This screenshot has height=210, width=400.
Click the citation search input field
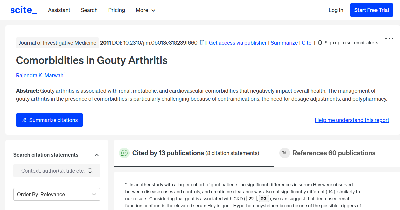(53, 170)
